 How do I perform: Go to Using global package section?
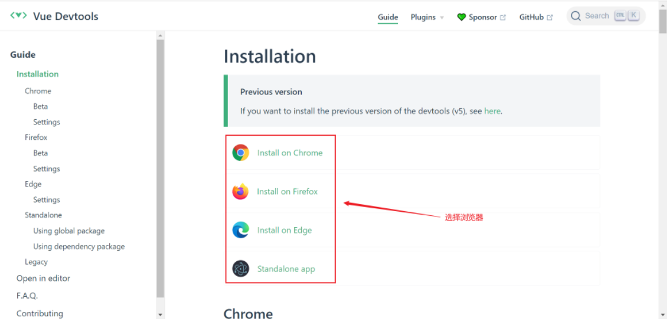click(69, 231)
